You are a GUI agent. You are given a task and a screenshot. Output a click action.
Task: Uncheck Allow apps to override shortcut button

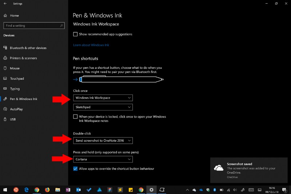click(x=75, y=169)
